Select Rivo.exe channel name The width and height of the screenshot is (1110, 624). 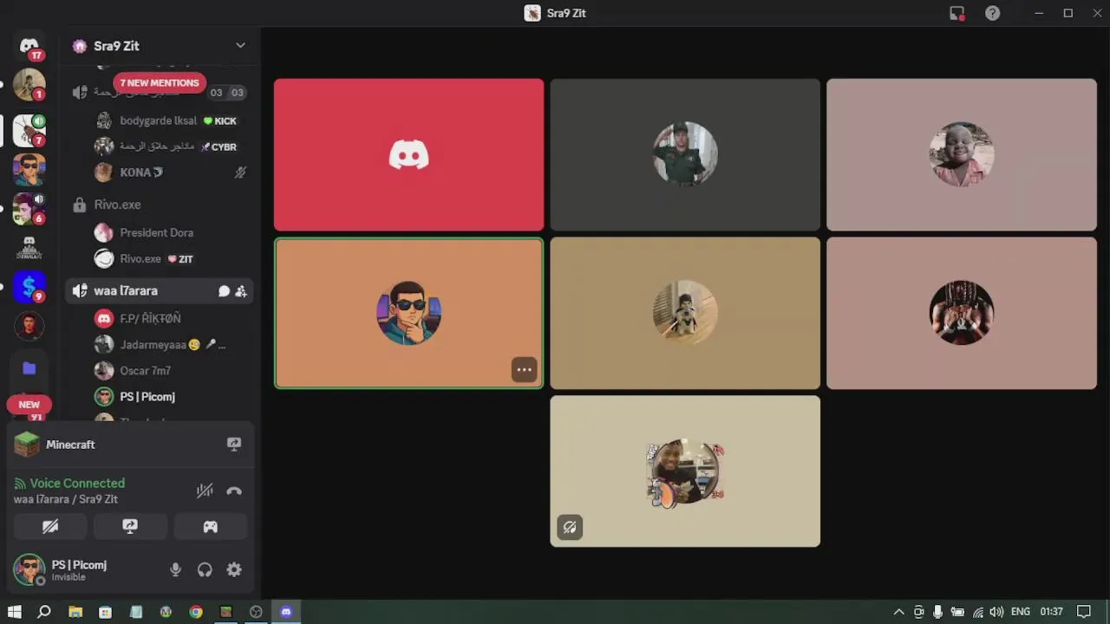(117, 205)
